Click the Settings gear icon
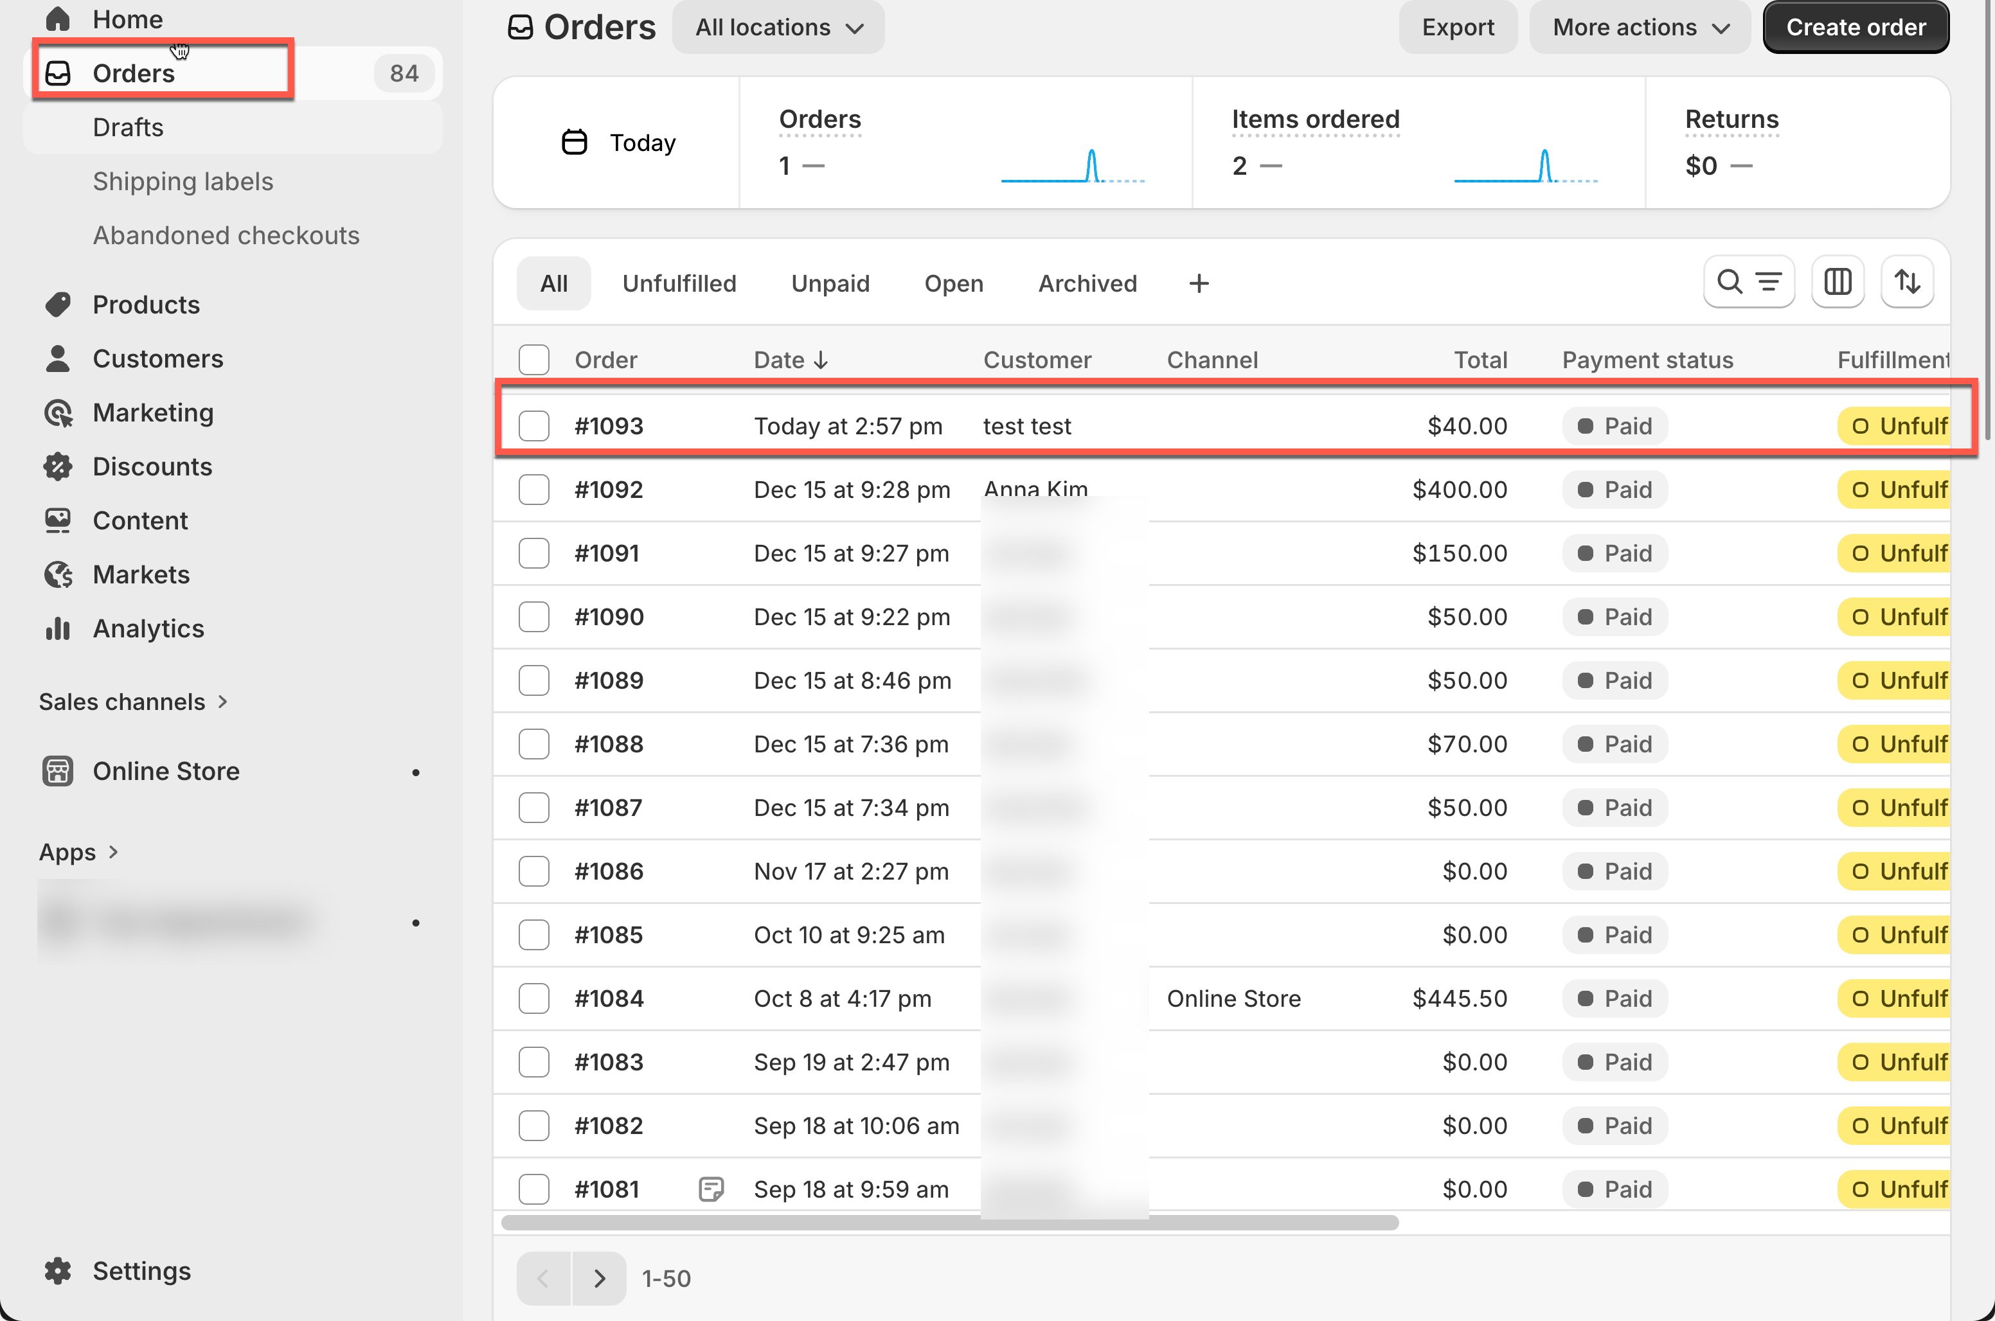Viewport: 1995px width, 1321px height. (x=57, y=1270)
